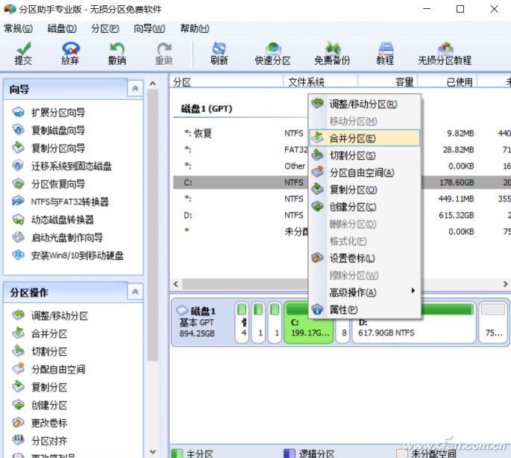Screen dimensions: 511x458
Task: Choose 设置卷标(L) in context menu
Action: 364,258
